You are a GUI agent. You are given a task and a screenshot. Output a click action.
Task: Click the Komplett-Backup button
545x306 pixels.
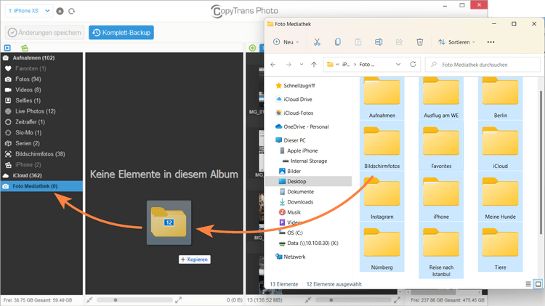coord(121,33)
